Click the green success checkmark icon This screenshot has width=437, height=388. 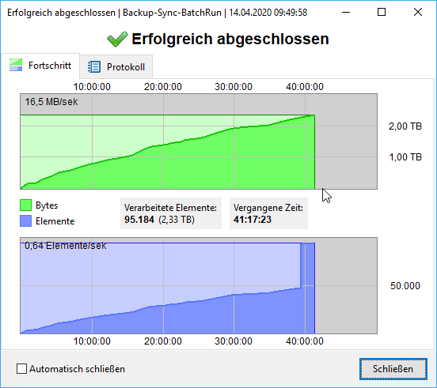coord(117,39)
